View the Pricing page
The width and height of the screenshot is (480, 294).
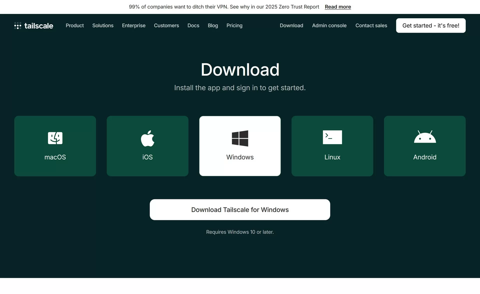pyautogui.click(x=234, y=25)
